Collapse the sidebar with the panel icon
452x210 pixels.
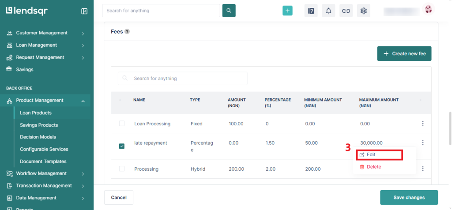pyautogui.click(x=84, y=11)
